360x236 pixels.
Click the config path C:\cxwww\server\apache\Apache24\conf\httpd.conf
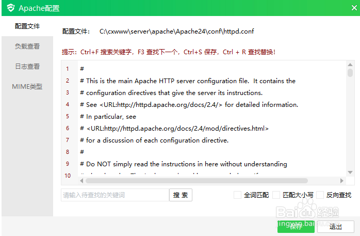tap(176, 32)
